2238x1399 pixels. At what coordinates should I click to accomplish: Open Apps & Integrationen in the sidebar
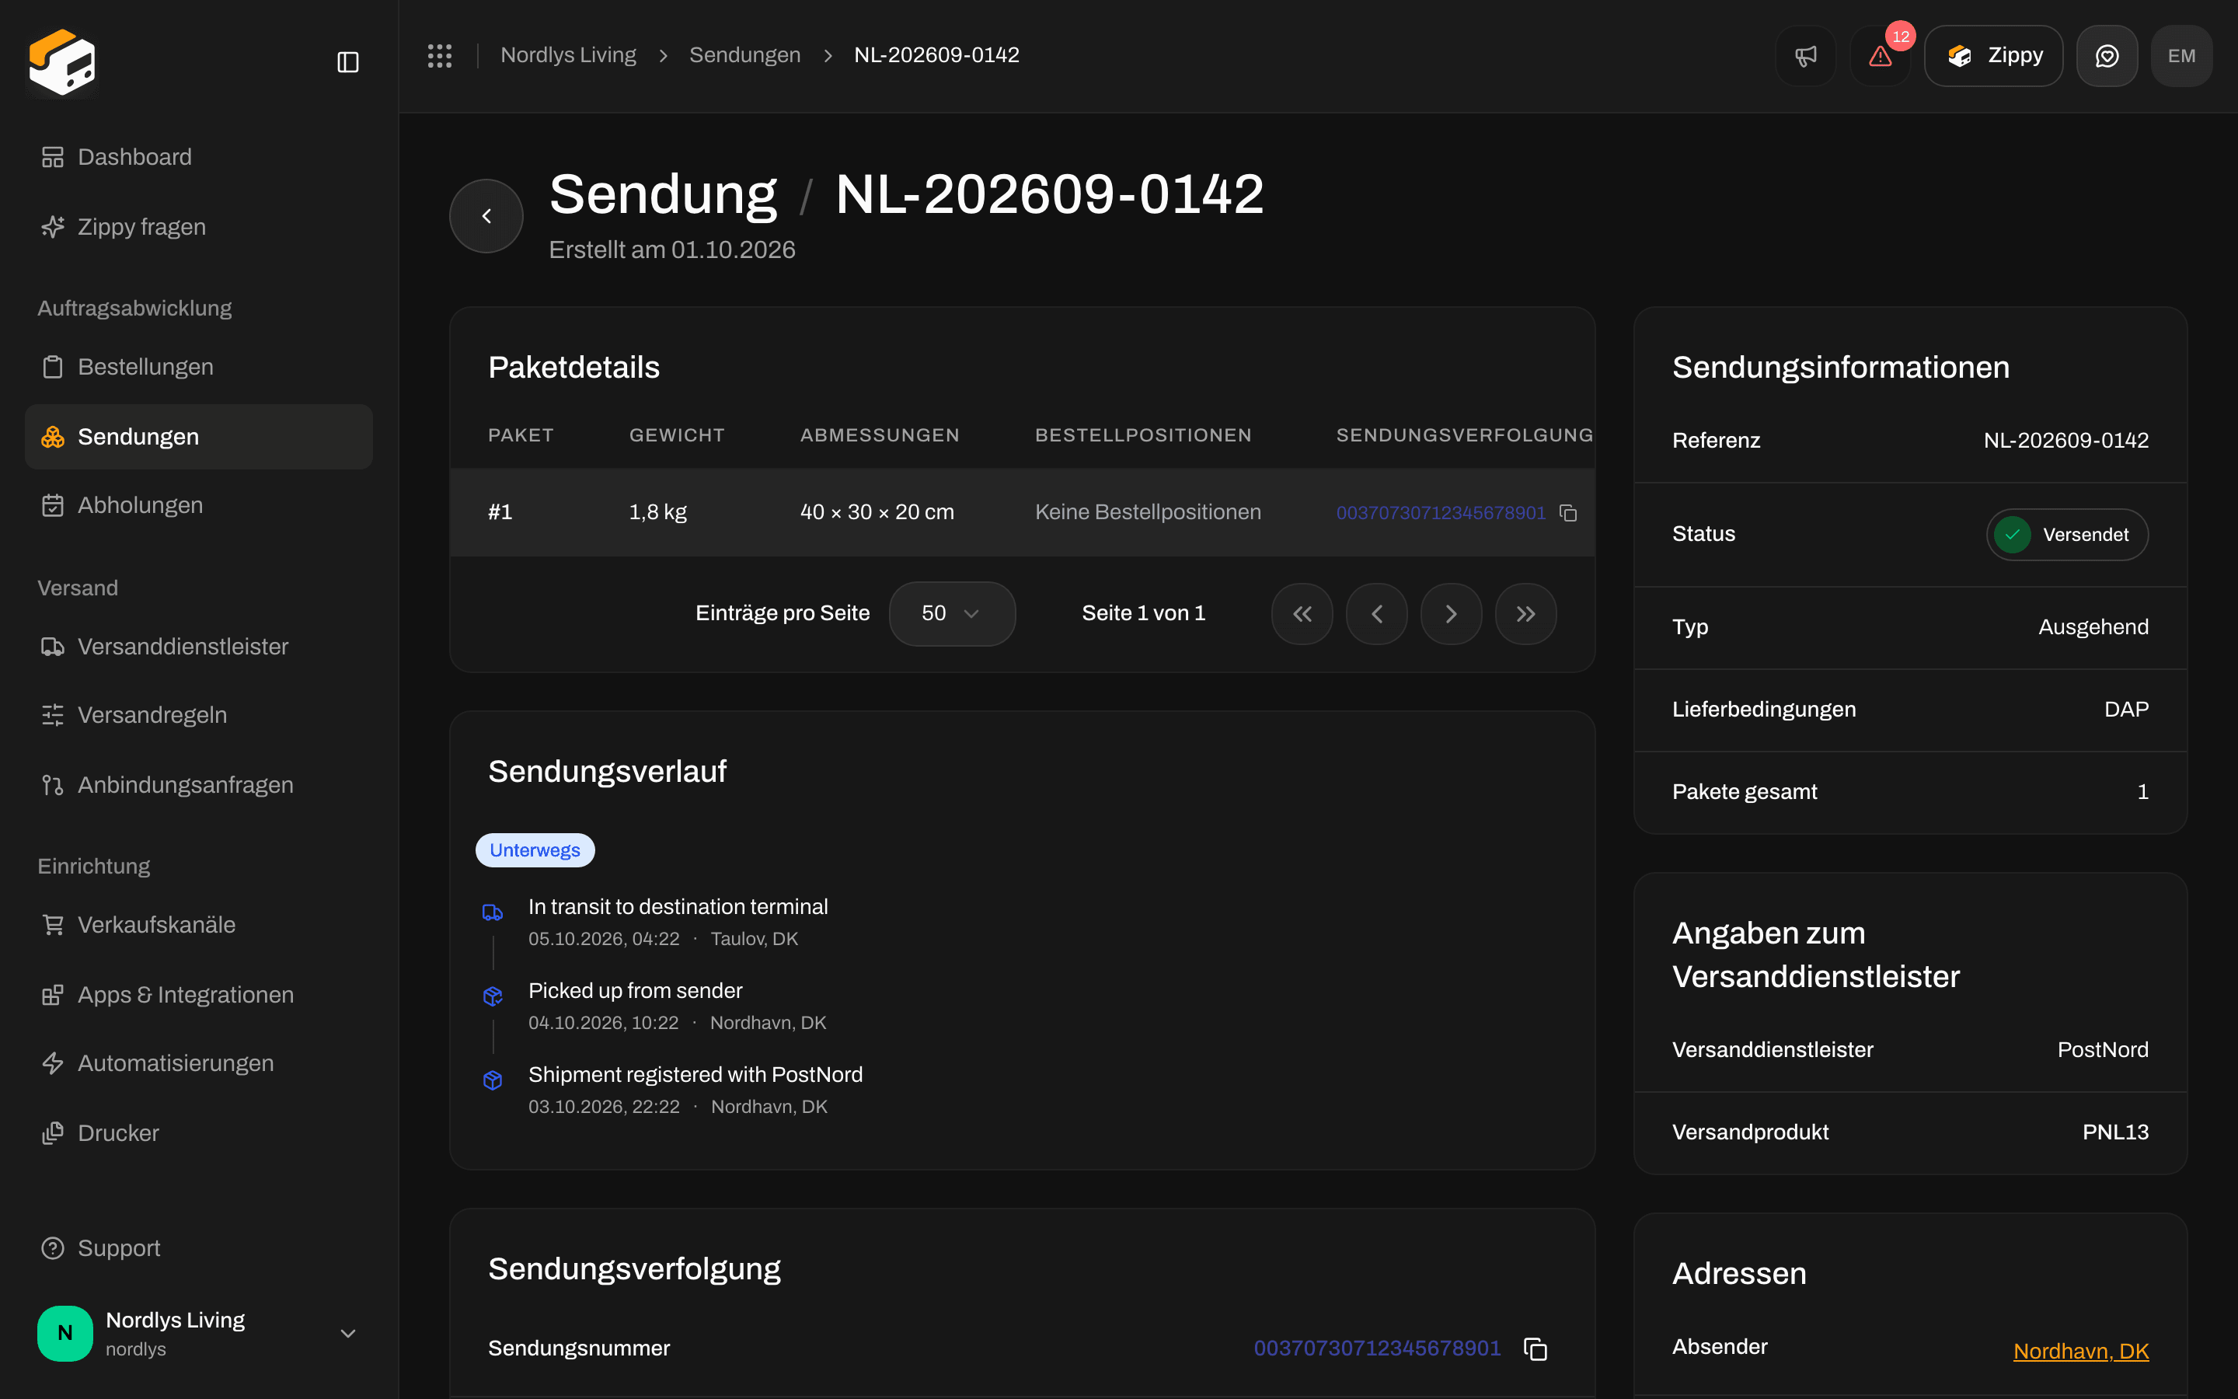tap(199, 995)
